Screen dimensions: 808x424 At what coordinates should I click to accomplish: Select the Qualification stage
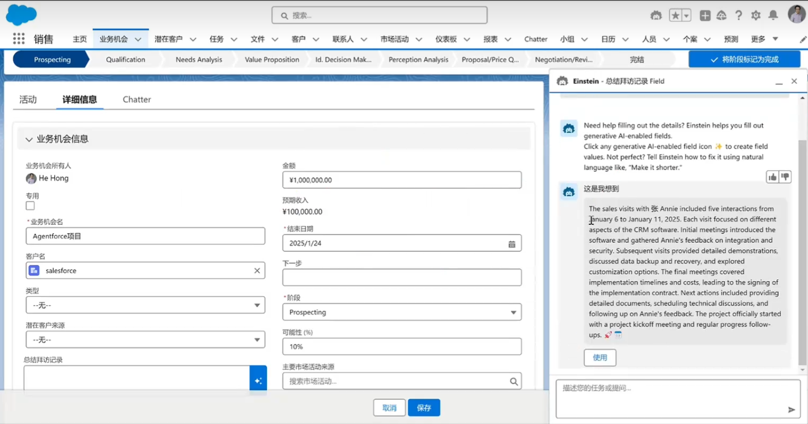coord(125,60)
